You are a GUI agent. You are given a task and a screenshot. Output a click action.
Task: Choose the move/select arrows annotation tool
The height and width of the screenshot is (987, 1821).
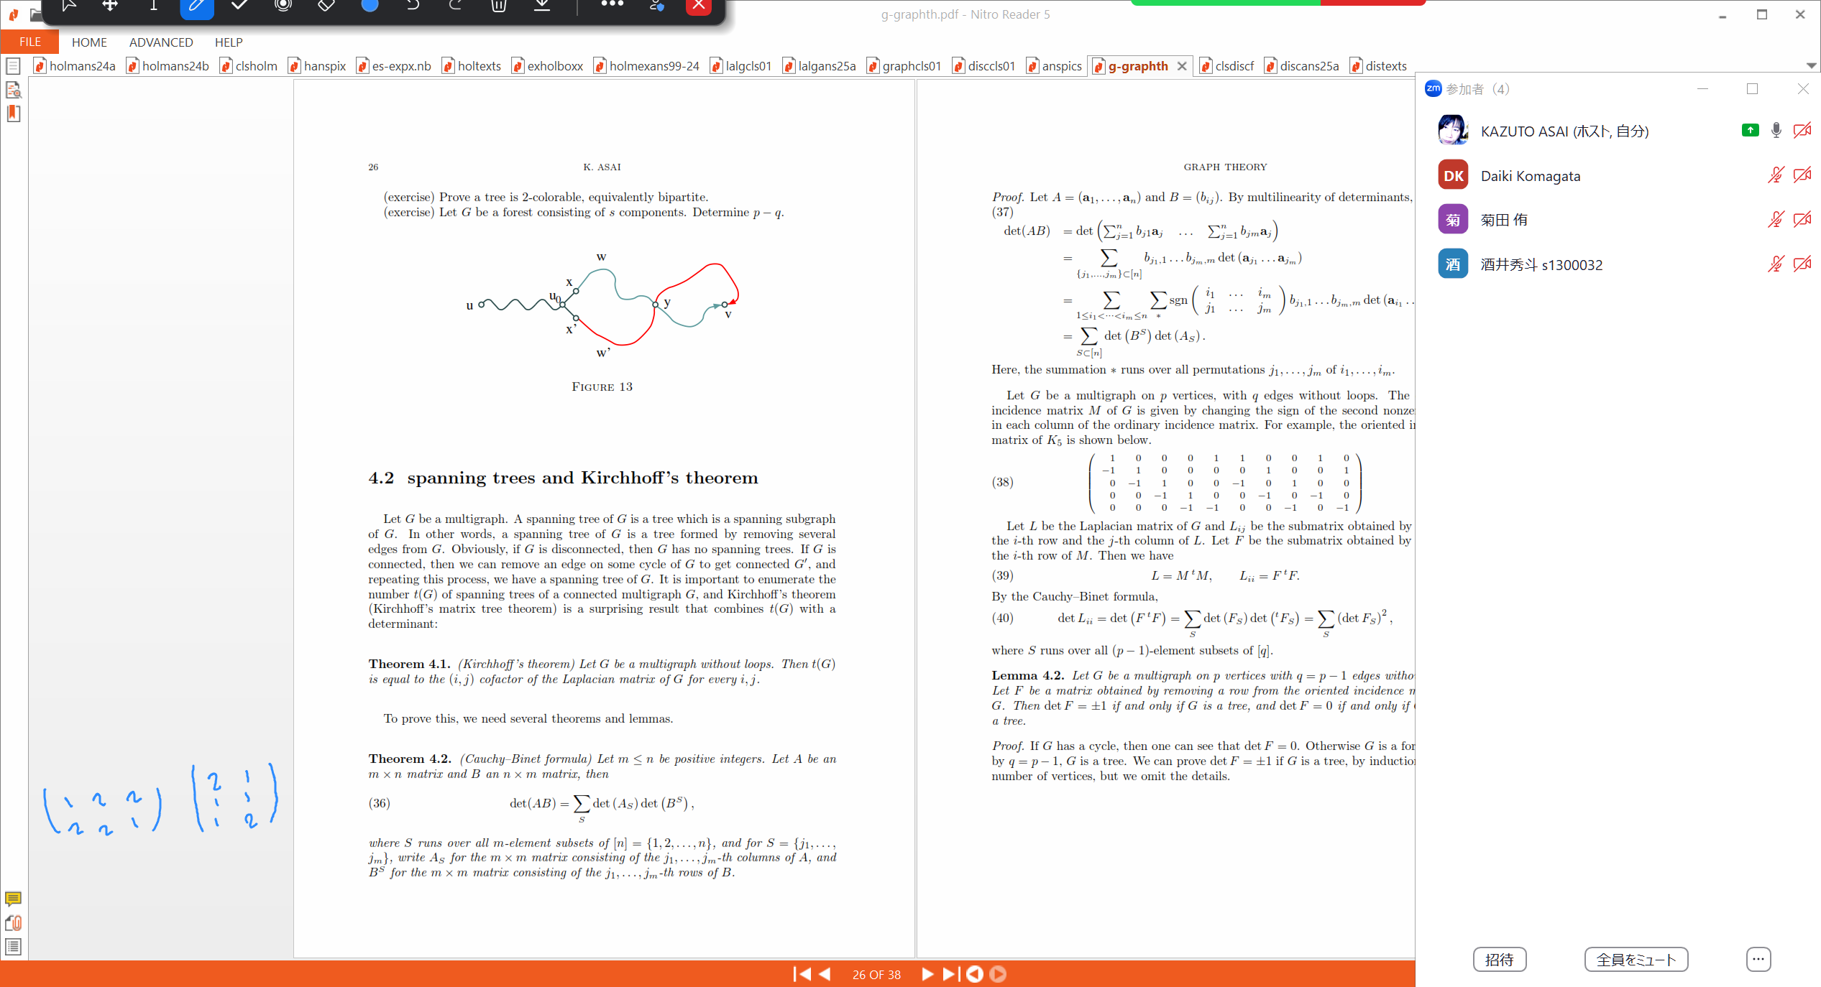coord(109,6)
